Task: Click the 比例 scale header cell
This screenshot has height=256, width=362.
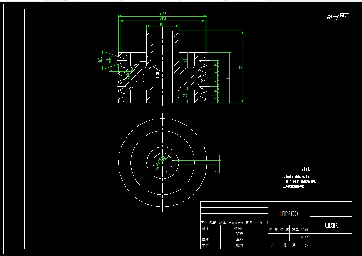Action: click(305, 229)
